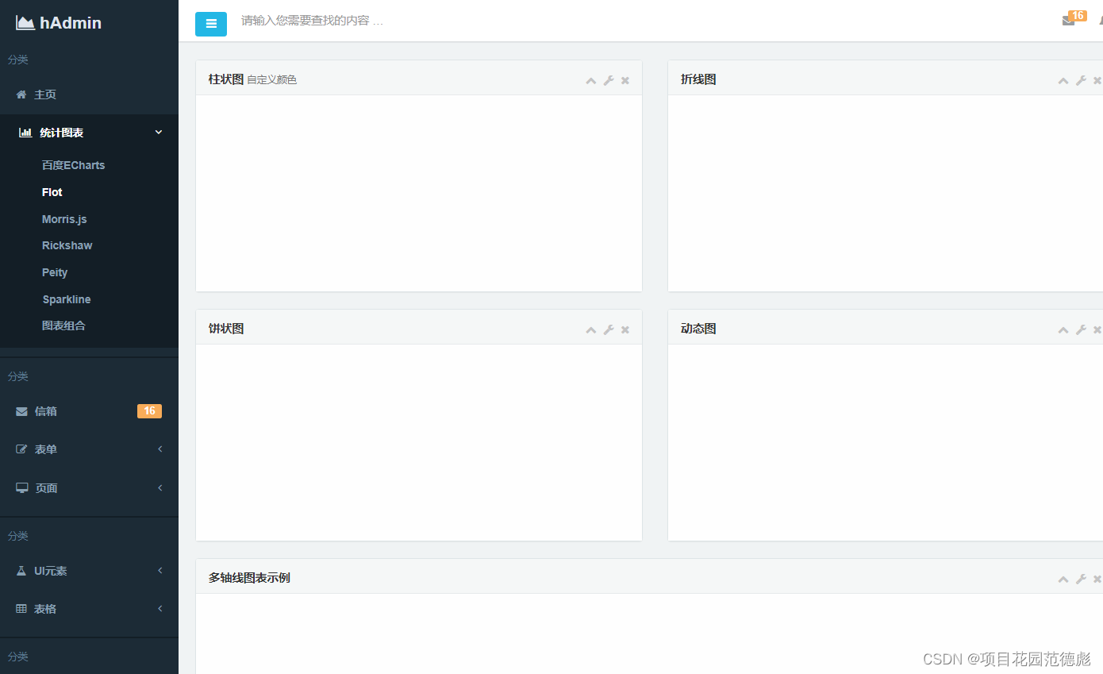Viewport: 1103px width, 674px height.
Task: Toggle the sidebar with the hamburger button
Action: point(211,24)
